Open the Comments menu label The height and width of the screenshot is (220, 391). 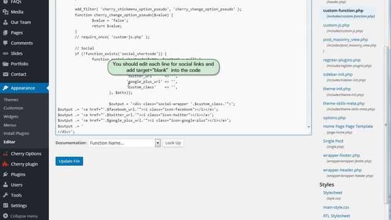[22, 43]
